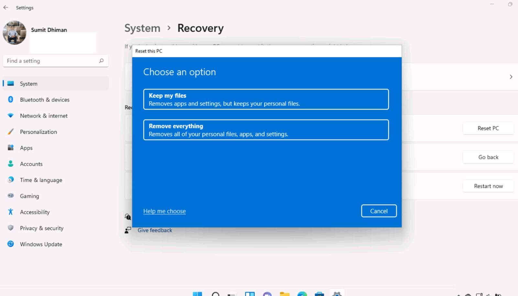Choose the Remove everything option

coord(266,130)
